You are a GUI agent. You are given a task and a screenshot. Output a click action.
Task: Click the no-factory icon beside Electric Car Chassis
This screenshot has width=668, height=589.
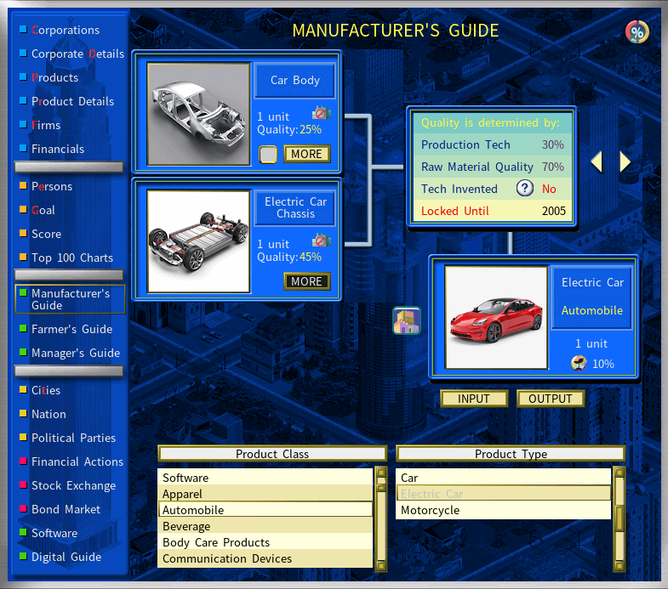coord(321,241)
